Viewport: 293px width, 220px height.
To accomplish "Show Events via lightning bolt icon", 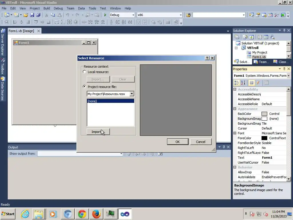I will [258, 83].
